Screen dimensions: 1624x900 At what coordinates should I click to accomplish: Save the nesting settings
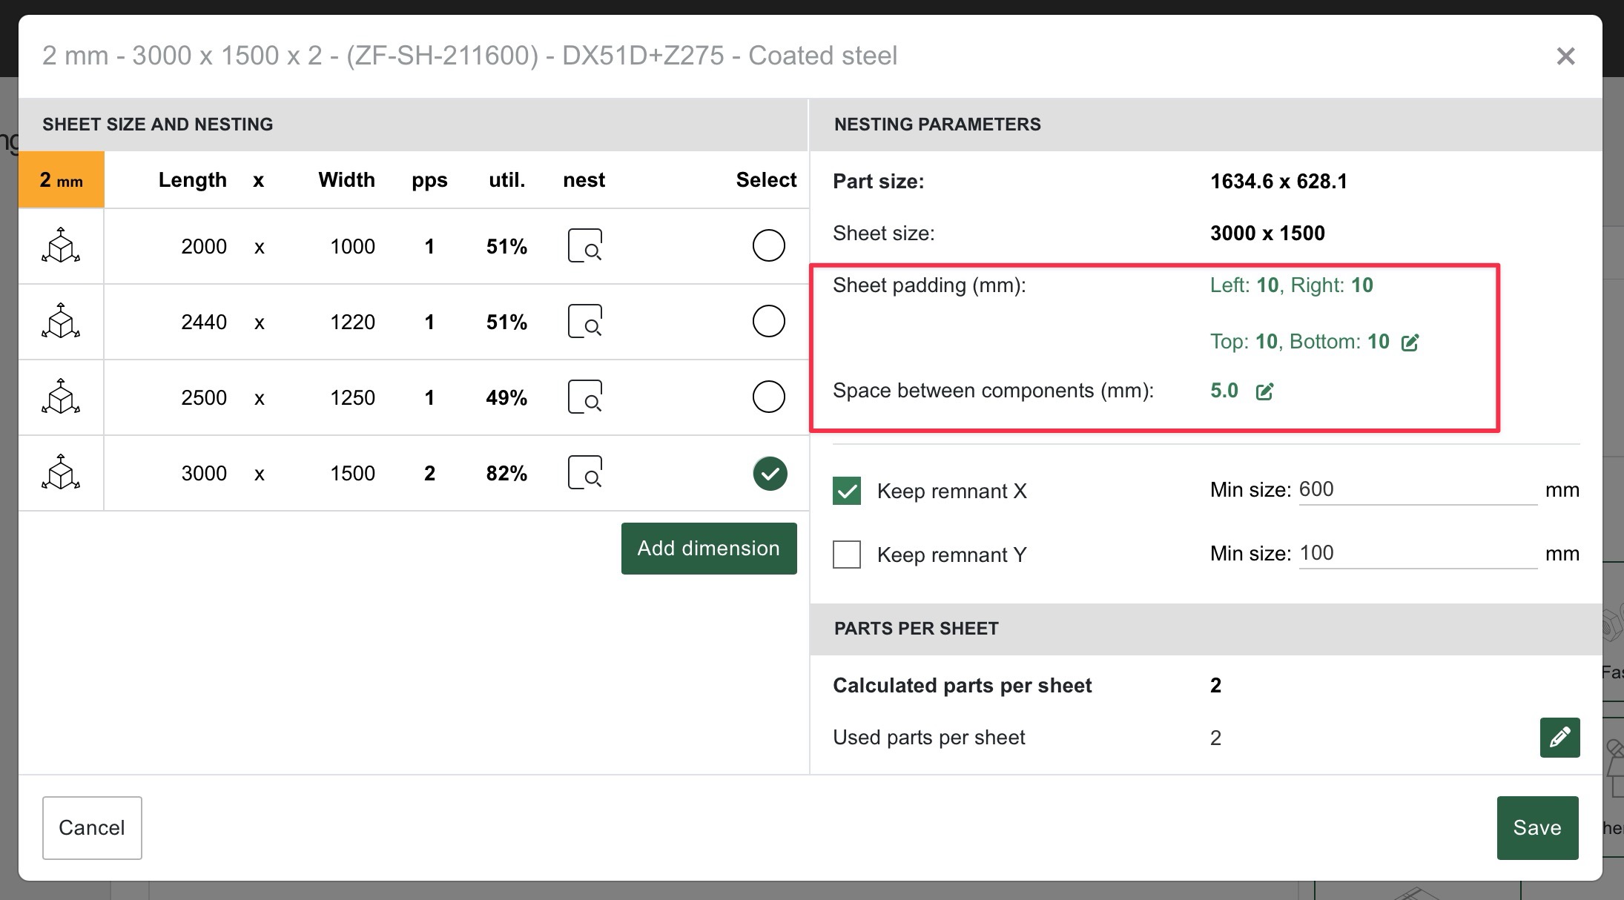1536,827
